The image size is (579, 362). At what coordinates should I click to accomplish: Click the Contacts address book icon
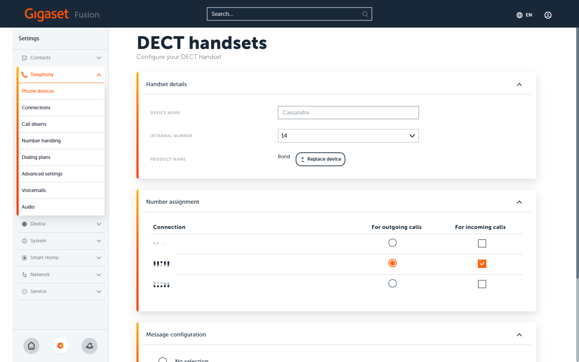(24, 58)
